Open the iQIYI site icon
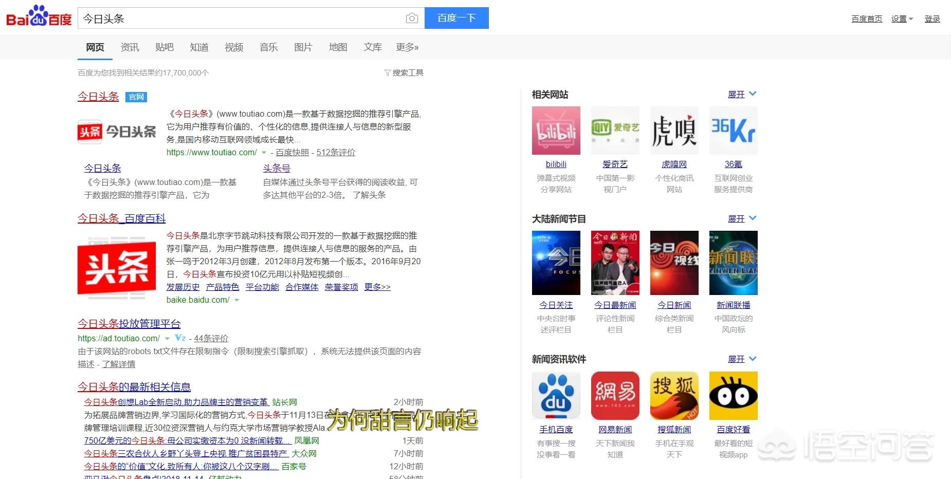951x479 pixels. click(x=615, y=131)
